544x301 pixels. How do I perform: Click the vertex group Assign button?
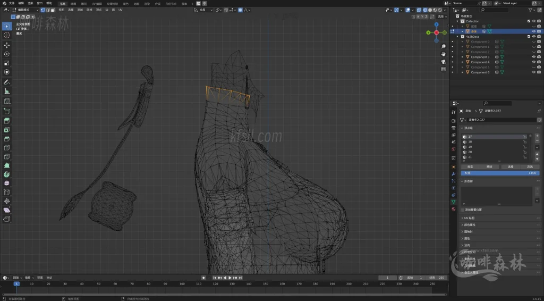(x=470, y=167)
